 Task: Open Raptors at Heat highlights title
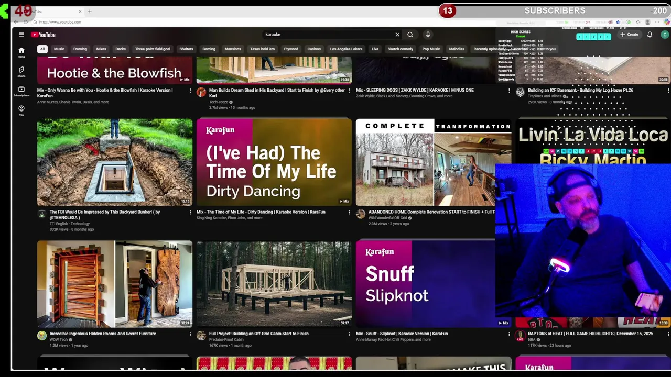tap(591, 334)
